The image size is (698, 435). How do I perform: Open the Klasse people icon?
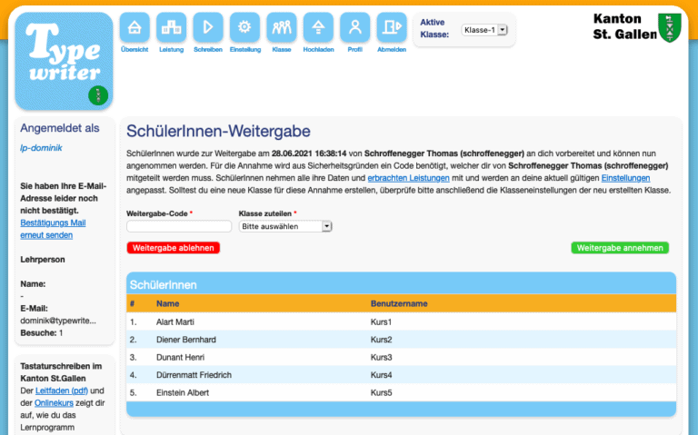click(282, 27)
